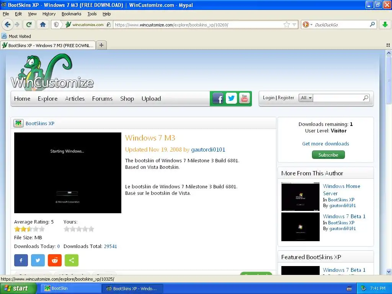
Task: Open the History menu
Action: [x=49, y=14]
